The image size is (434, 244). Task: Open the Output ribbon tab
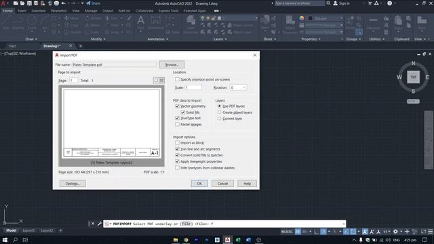coord(108,11)
